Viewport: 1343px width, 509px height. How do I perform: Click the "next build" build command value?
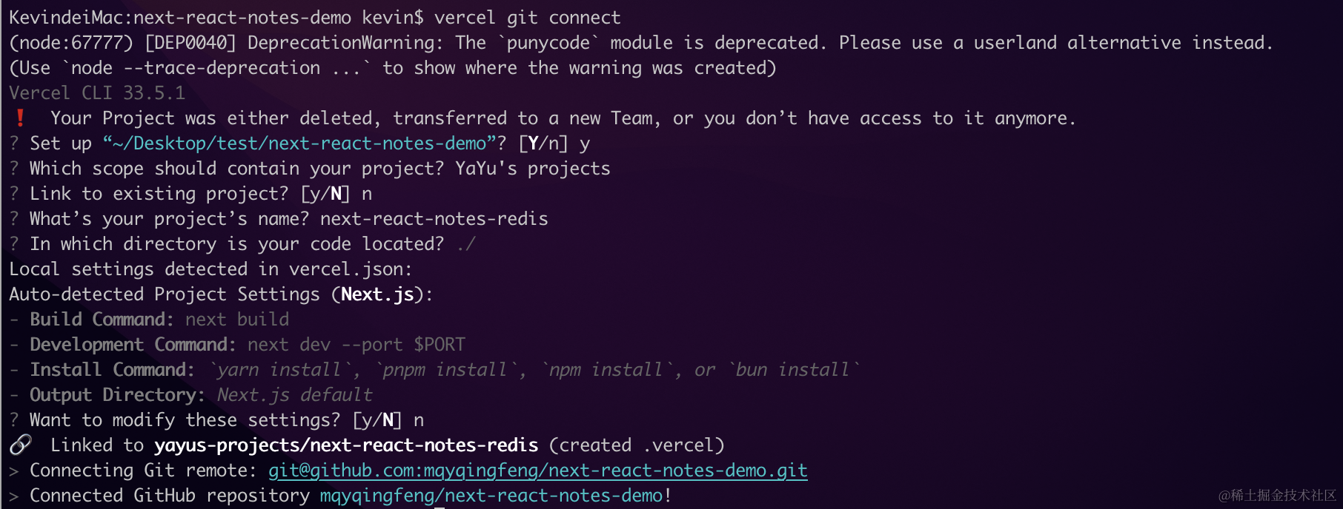pos(237,320)
